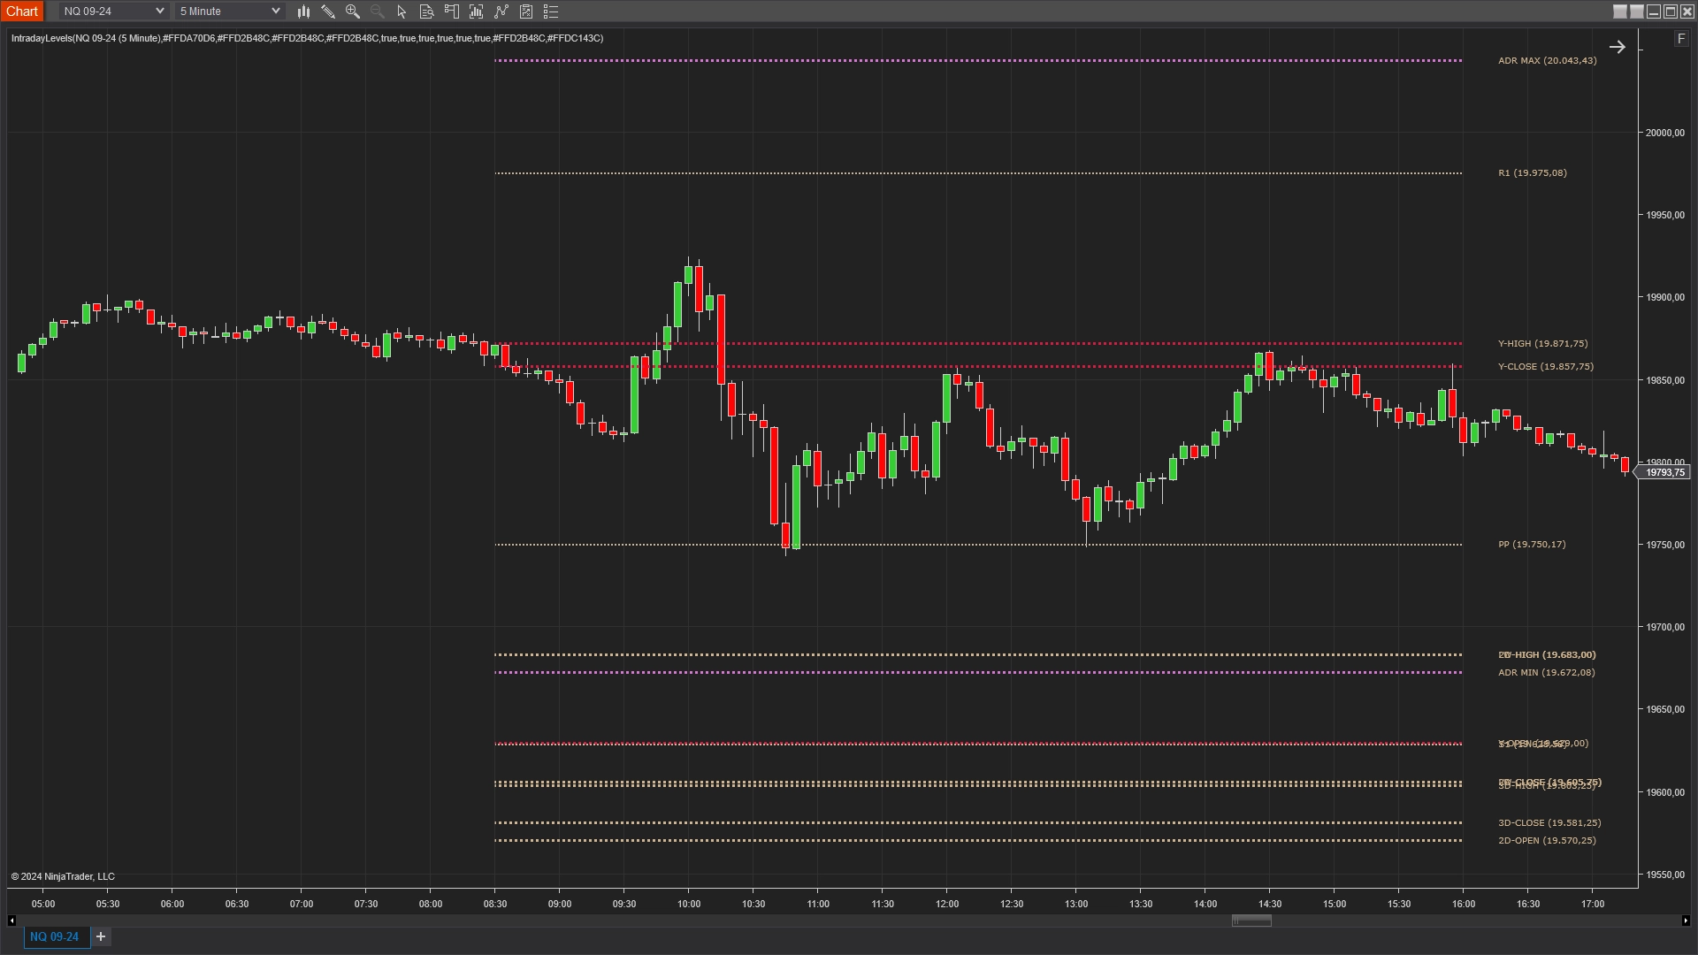Click the 13:00 time axis label
This screenshot has width=1698, height=955.
[x=1076, y=904]
